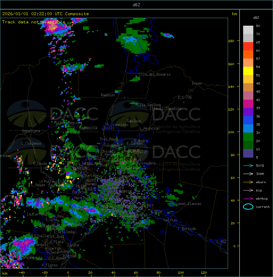Click the Zapata map label

click(x=73, y=245)
